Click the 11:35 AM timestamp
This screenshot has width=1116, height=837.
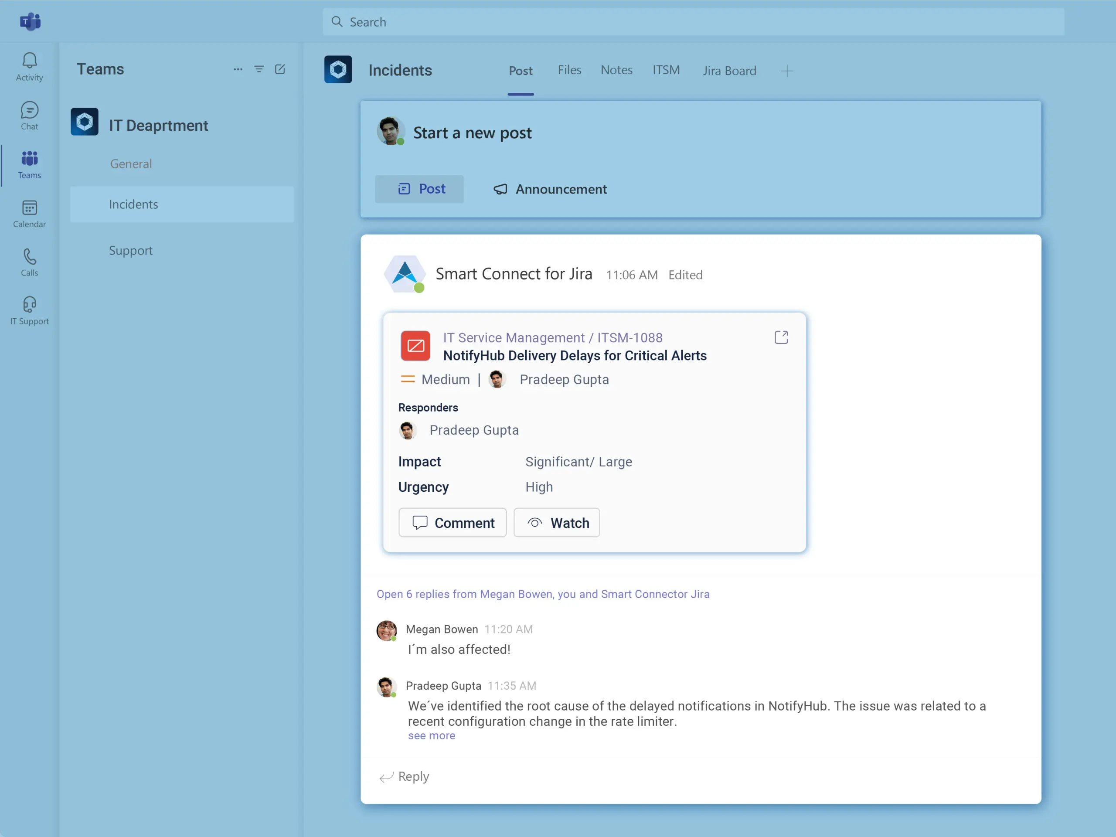coord(512,686)
